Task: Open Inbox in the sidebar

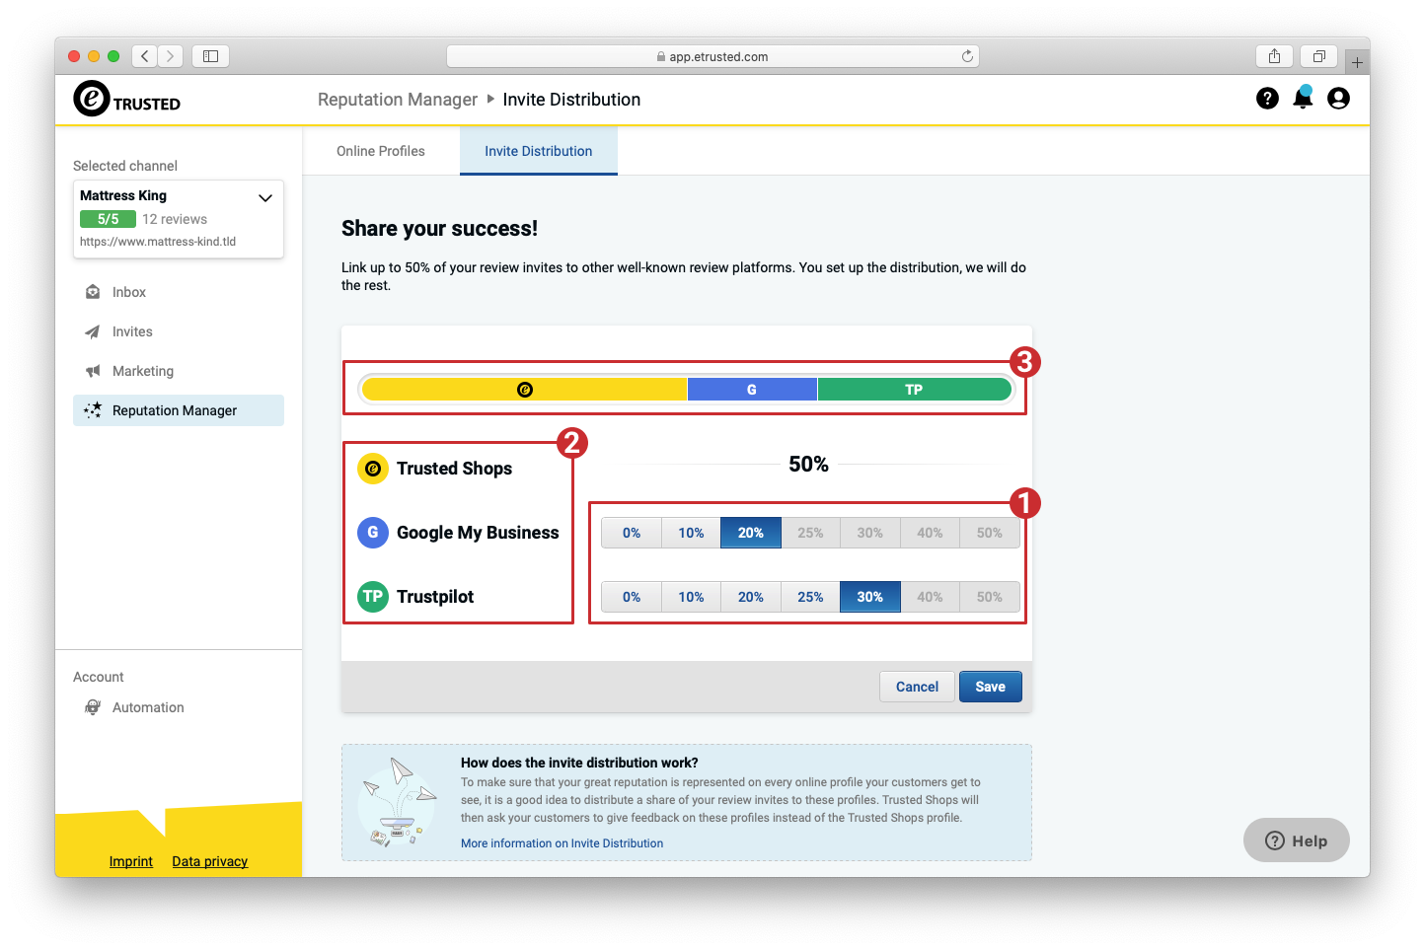Action: point(179,292)
